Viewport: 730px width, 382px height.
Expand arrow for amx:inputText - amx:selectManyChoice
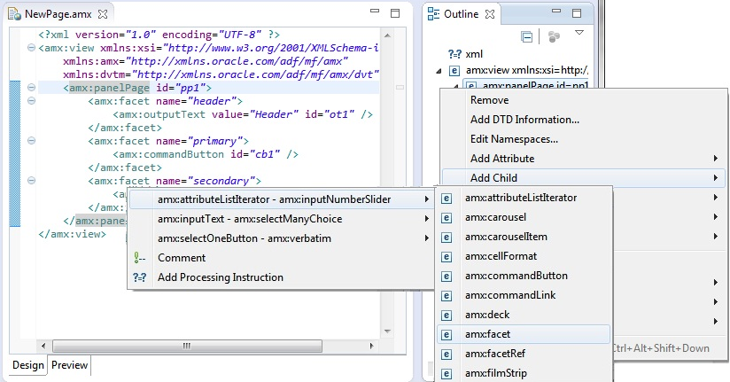426,219
